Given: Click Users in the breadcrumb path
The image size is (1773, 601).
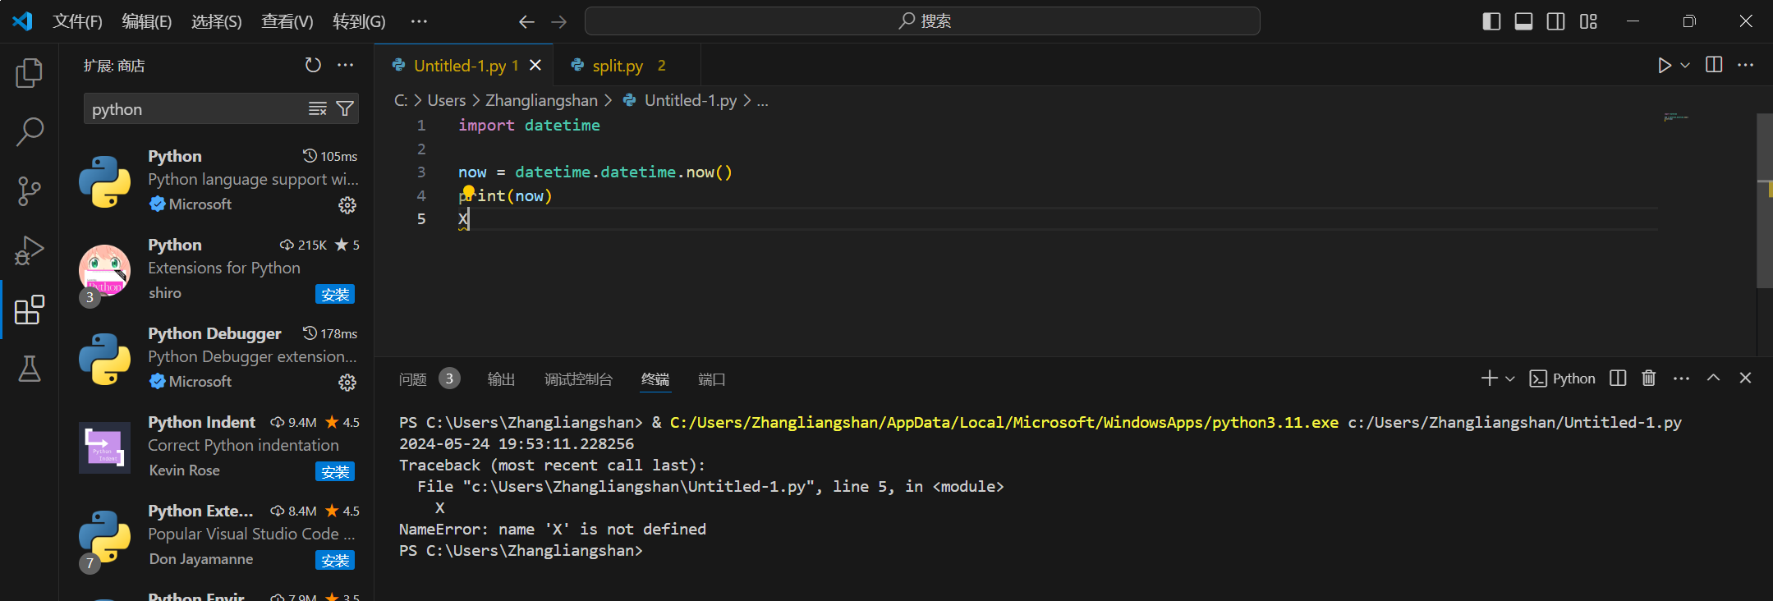Looking at the screenshot, I should tap(447, 100).
